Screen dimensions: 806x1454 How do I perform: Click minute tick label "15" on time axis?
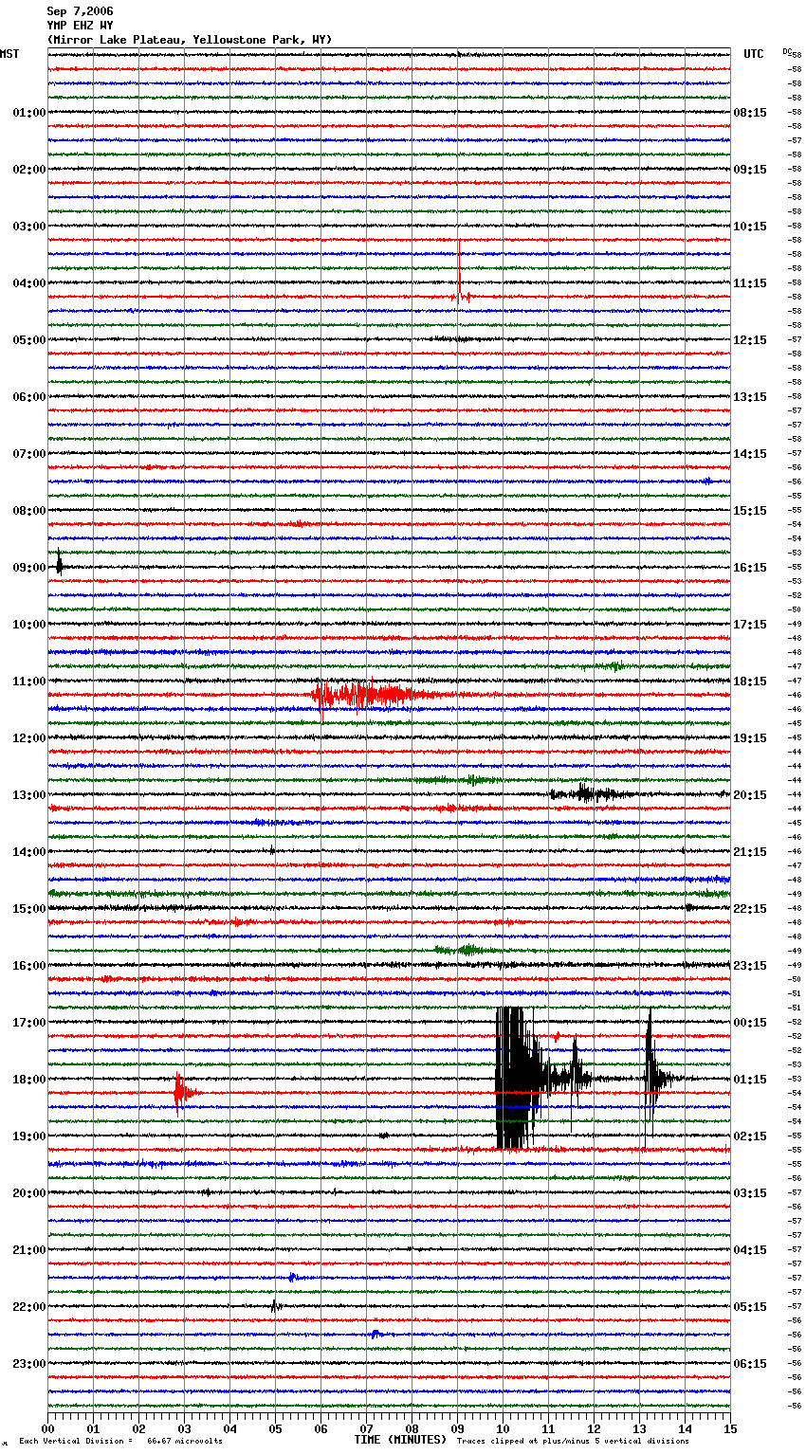730,1428
